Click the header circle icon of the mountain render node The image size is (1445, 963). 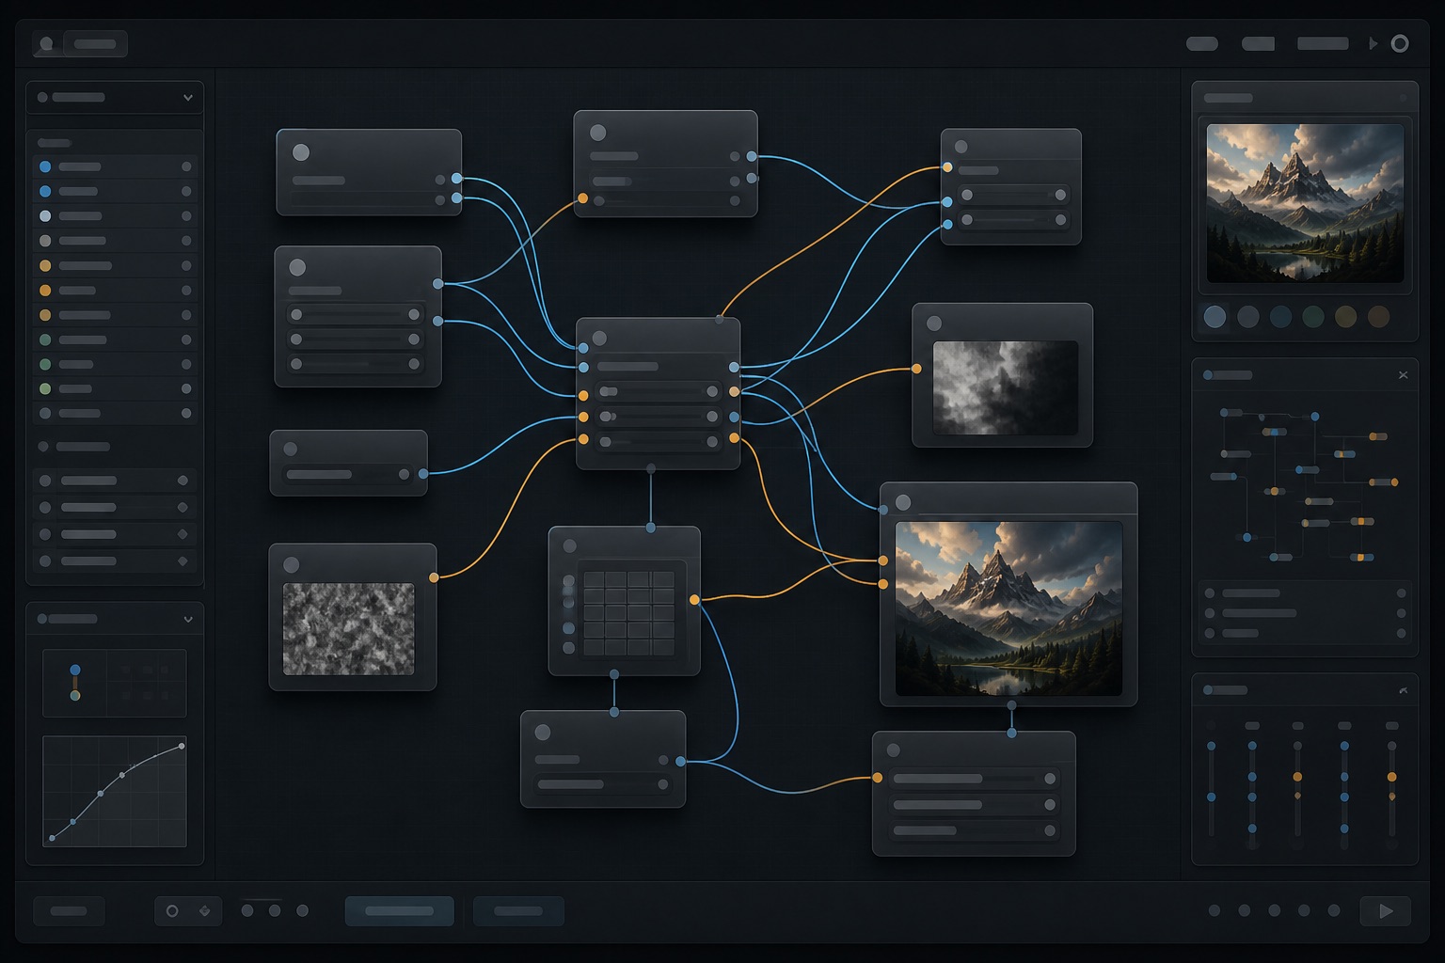click(903, 502)
